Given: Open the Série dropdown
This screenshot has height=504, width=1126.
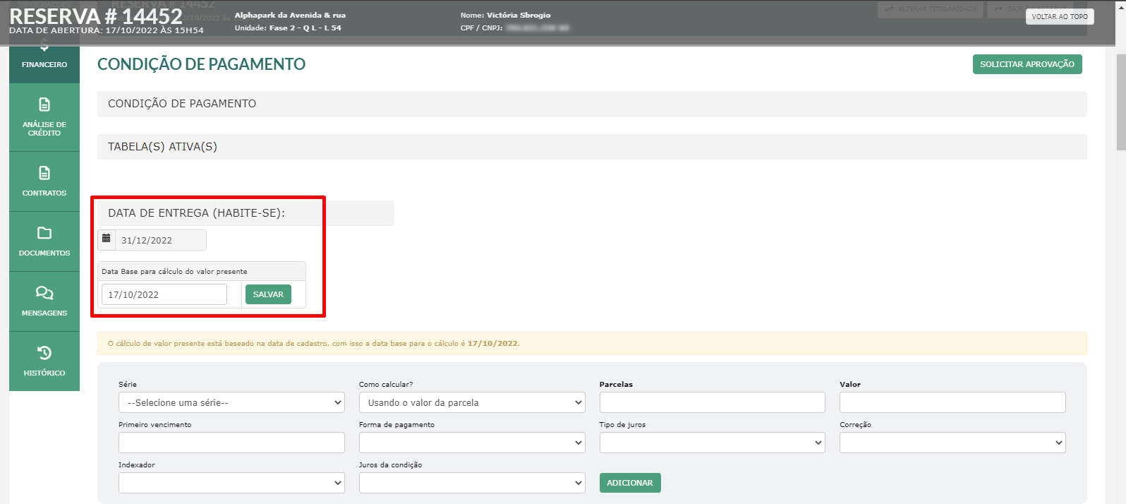Looking at the screenshot, I should click(231, 402).
